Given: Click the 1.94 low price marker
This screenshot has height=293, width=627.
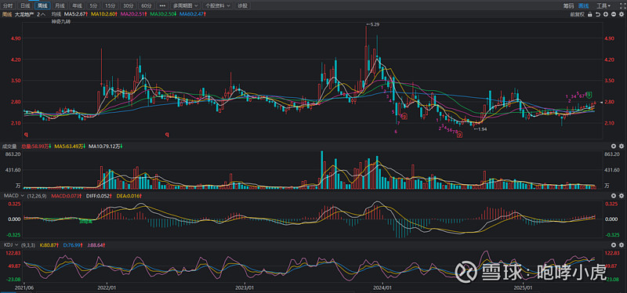Looking at the screenshot, I should (480, 129).
